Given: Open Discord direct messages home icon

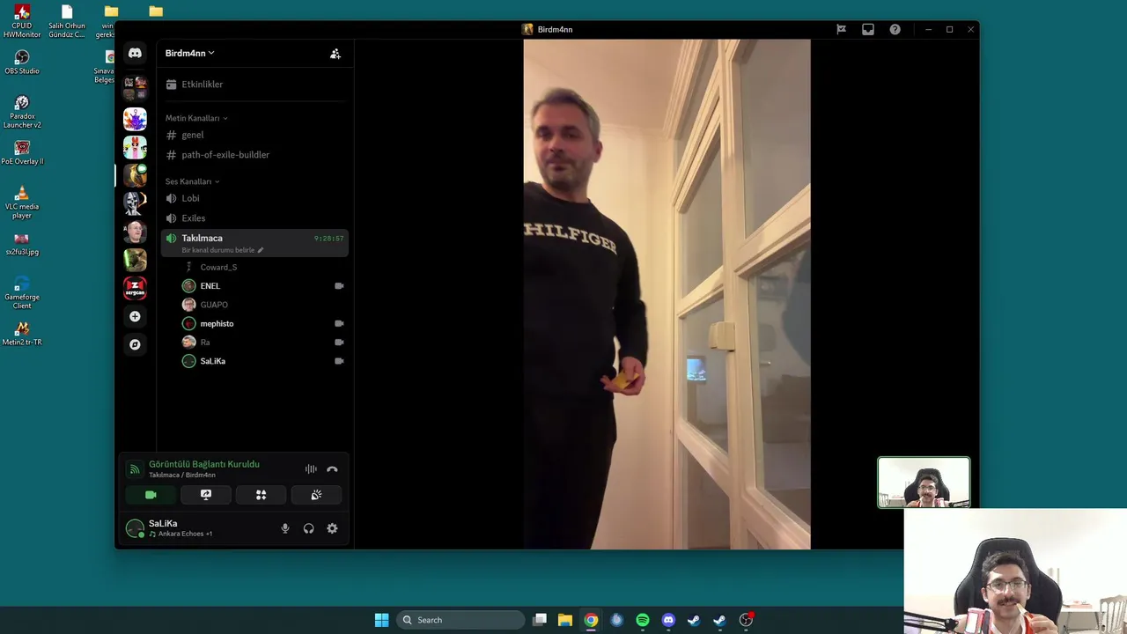Looking at the screenshot, I should click(135, 54).
